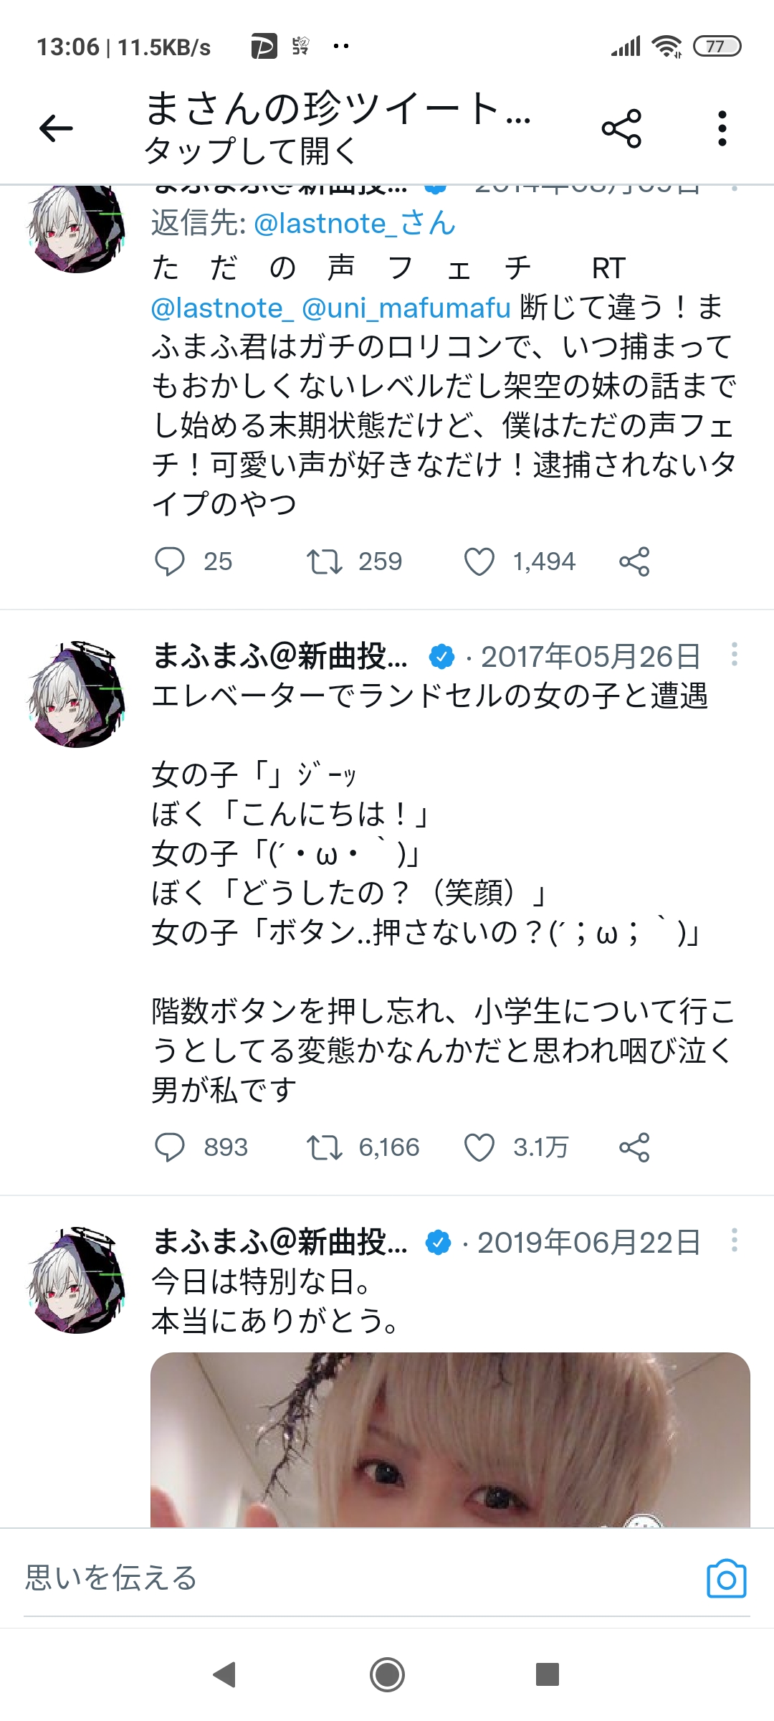
Task: Tap the back arrow in header
Action: click(x=56, y=128)
